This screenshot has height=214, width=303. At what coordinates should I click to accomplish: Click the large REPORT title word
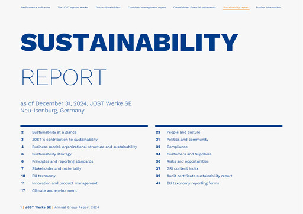pos(63,77)
